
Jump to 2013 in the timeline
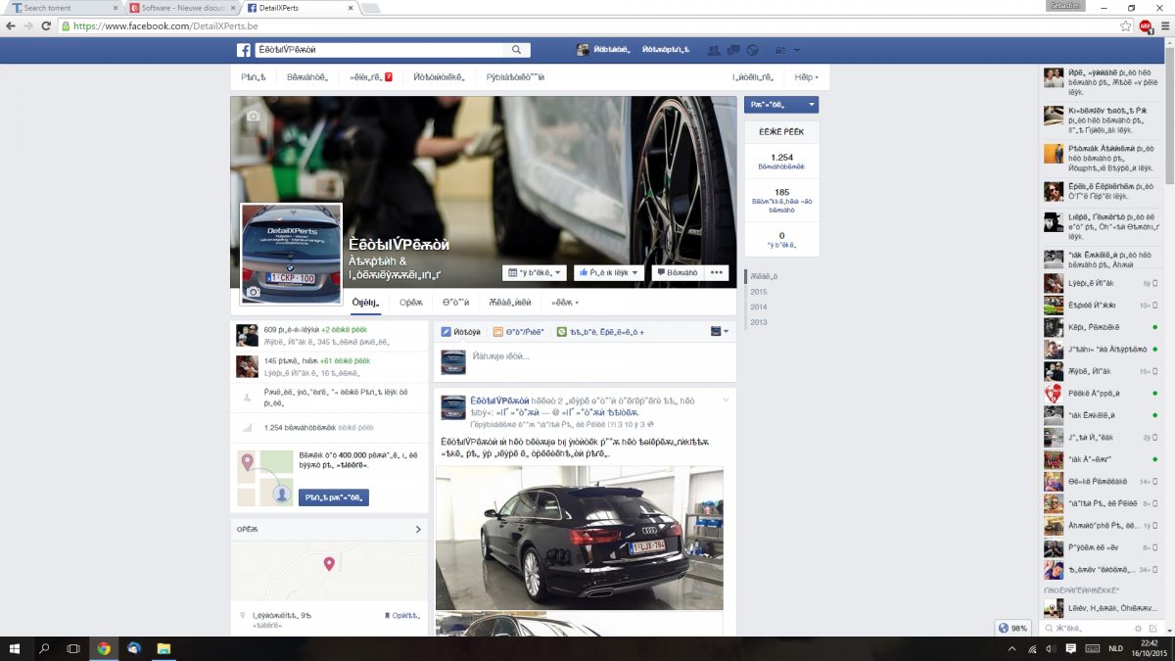[x=759, y=321]
